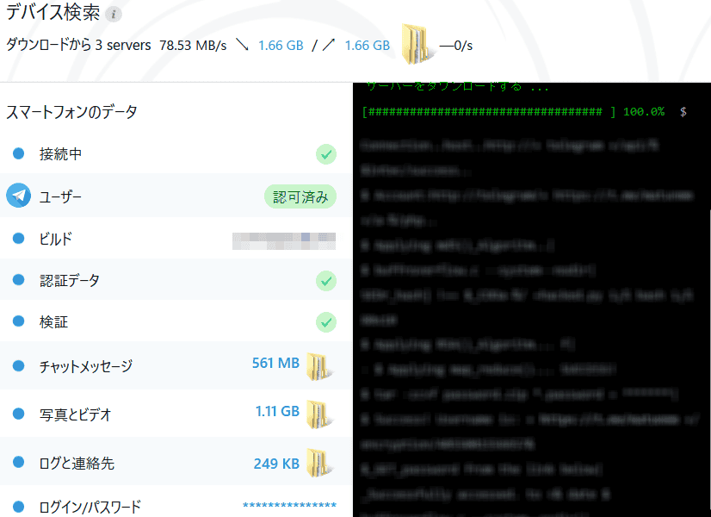Open the first 1.66 GB download size link
The height and width of the screenshot is (517, 711).
pyautogui.click(x=281, y=46)
